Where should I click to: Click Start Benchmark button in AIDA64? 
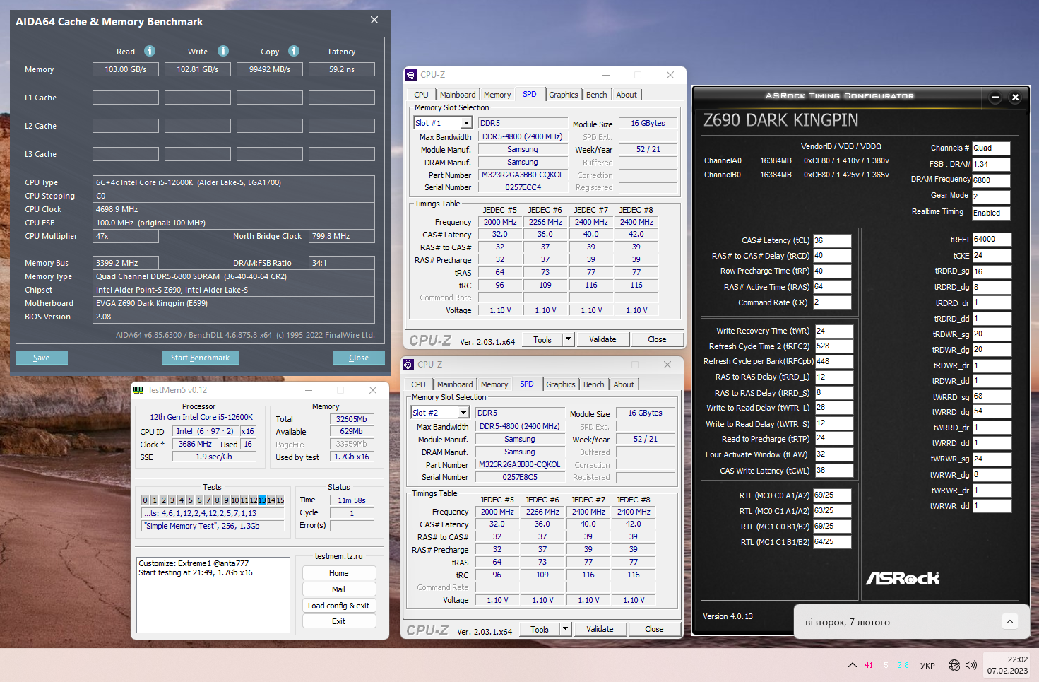(x=200, y=358)
